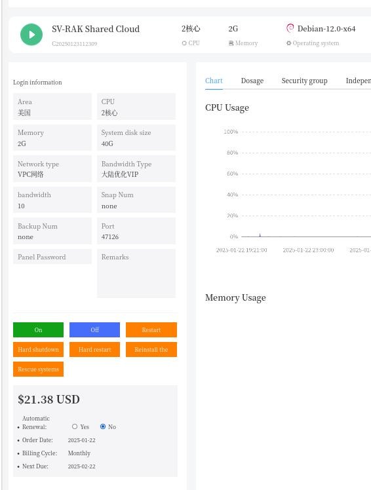Click the CPU chip icon
371x490 pixels.
tap(184, 43)
